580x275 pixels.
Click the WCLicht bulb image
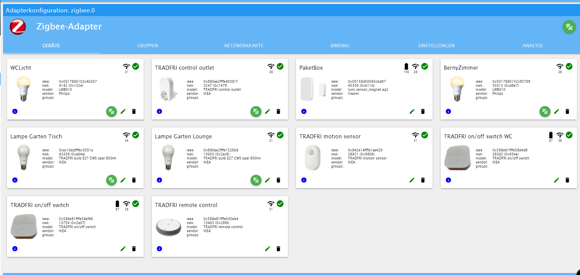23,89
